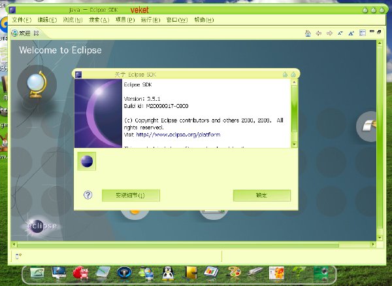Image resolution: width=392 pixels, height=286 pixels.
Task: Open the Overview globe icon
Action: coord(37,84)
